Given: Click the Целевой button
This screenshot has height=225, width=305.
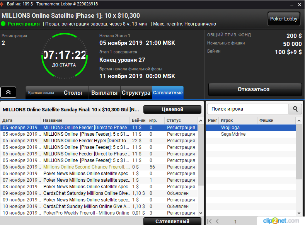Looking at the screenshot, I should pos(172,109).
